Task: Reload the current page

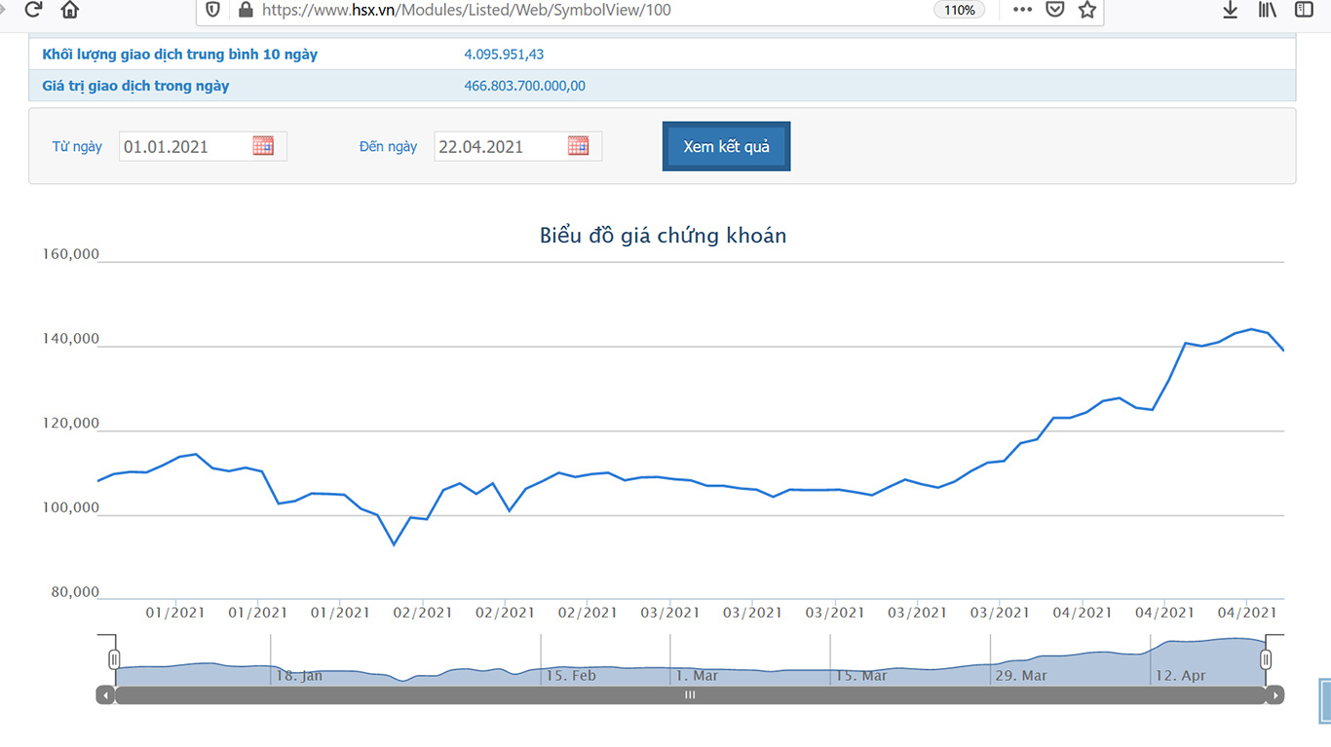Action: (x=33, y=10)
